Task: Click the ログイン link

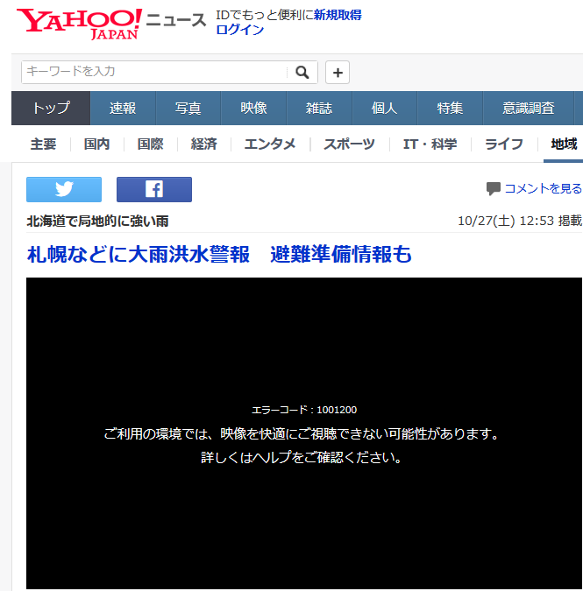Action: 239,30
